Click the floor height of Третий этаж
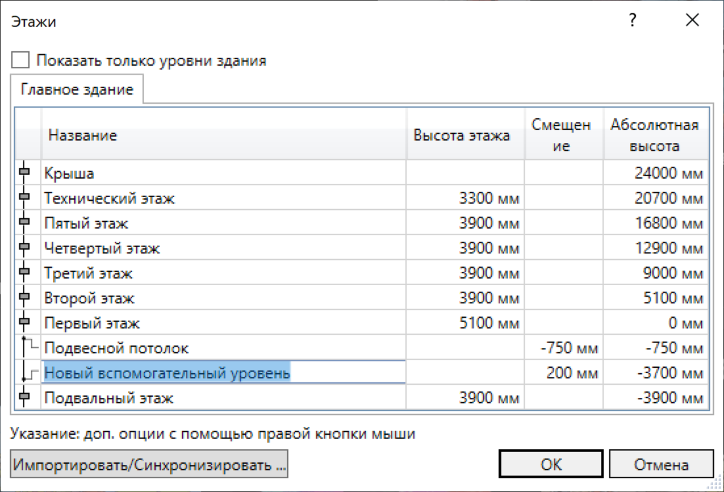The image size is (724, 492). (x=466, y=273)
